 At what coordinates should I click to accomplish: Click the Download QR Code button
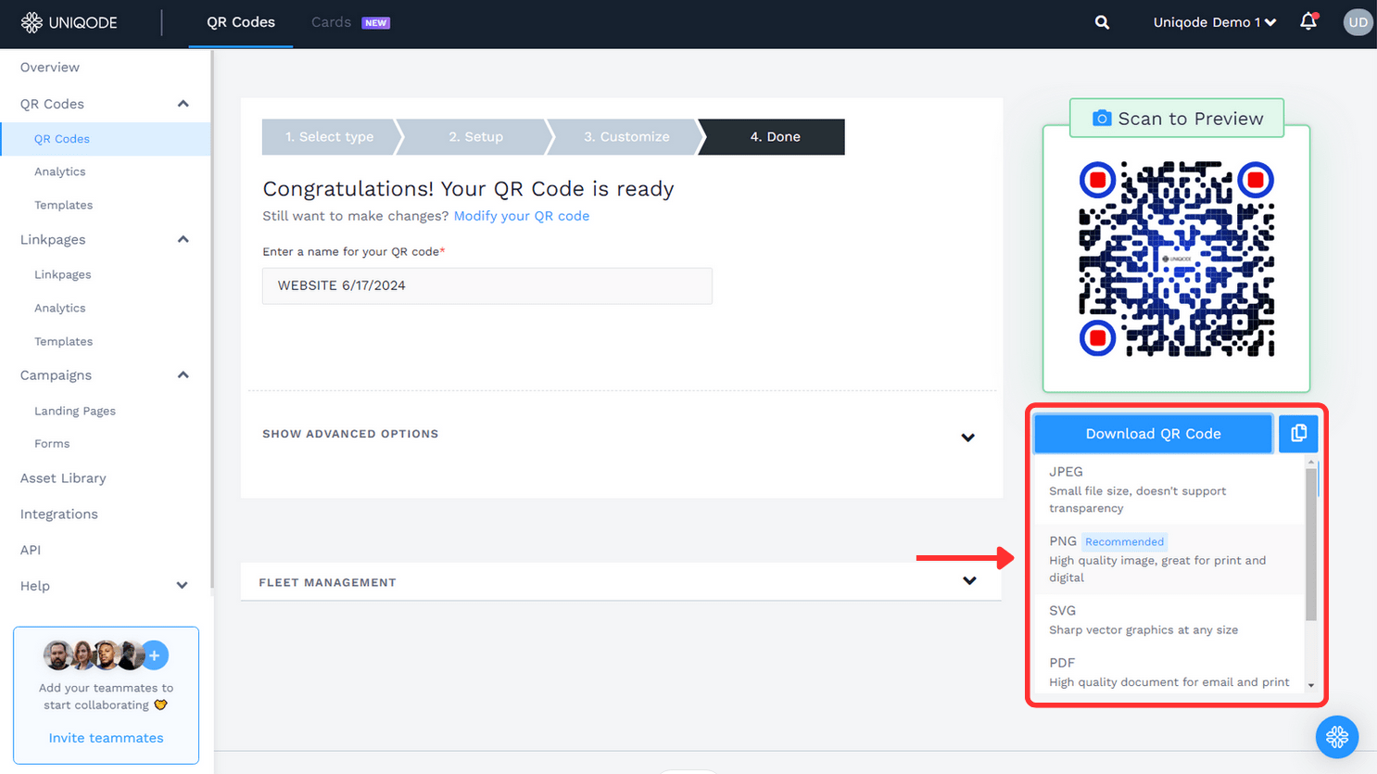(x=1152, y=433)
